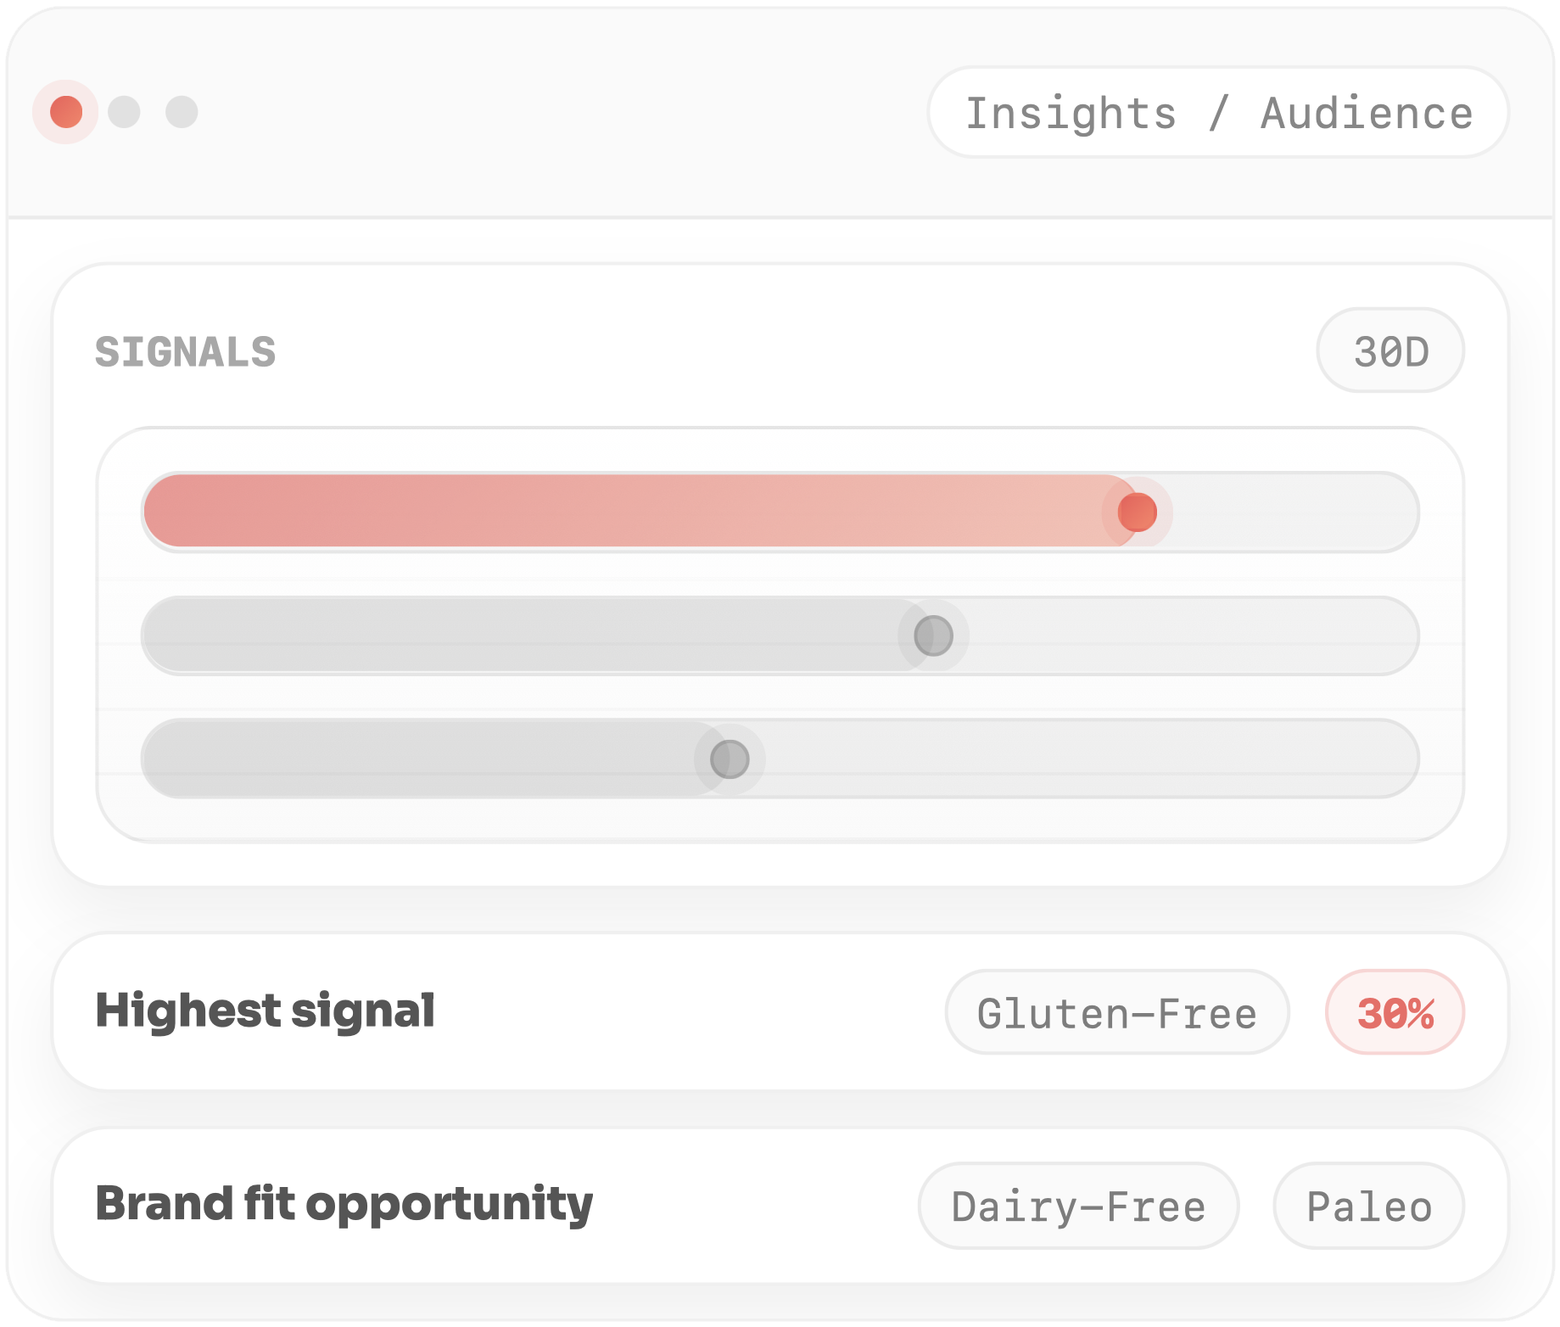
Task: Click the gray knob on the bottom slider
Action: coord(730,759)
